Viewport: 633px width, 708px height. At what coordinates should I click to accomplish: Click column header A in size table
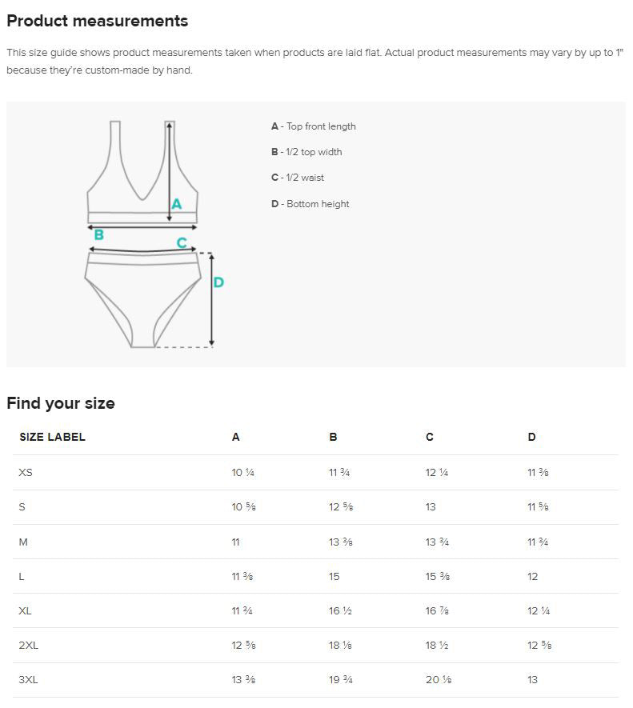point(236,437)
